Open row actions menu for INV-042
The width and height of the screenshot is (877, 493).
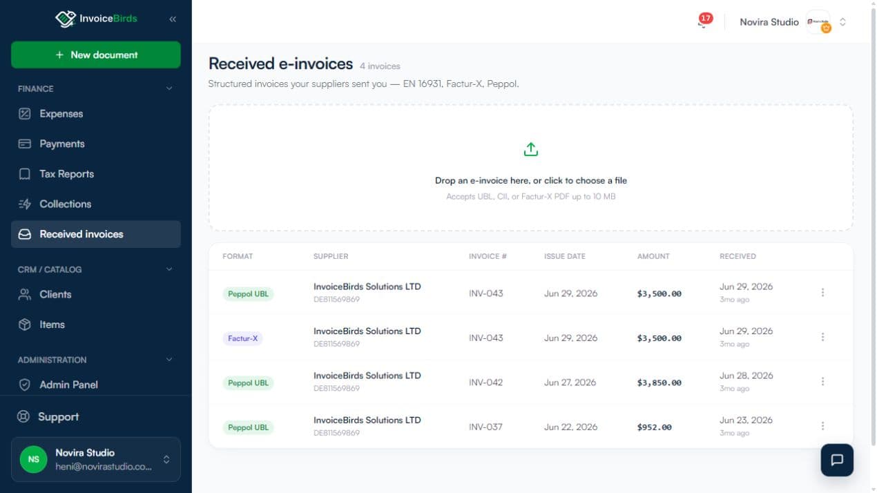[822, 381]
